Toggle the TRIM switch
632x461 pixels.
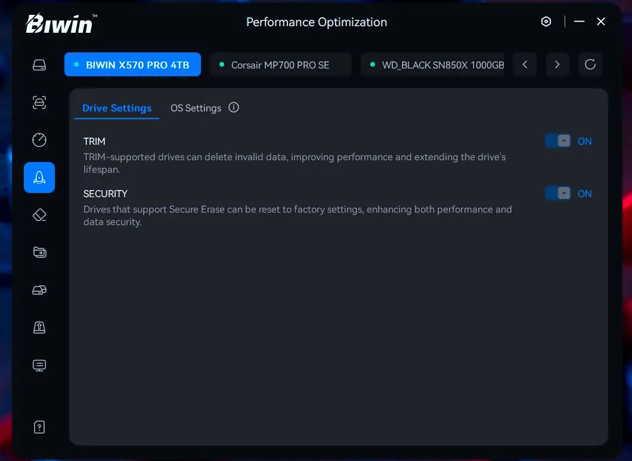(559, 141)
